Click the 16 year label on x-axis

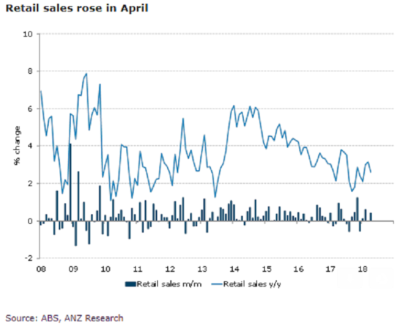(298, 269)
